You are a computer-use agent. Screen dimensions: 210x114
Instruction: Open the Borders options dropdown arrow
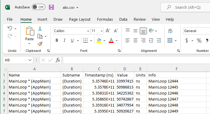[x=91, y=40]
